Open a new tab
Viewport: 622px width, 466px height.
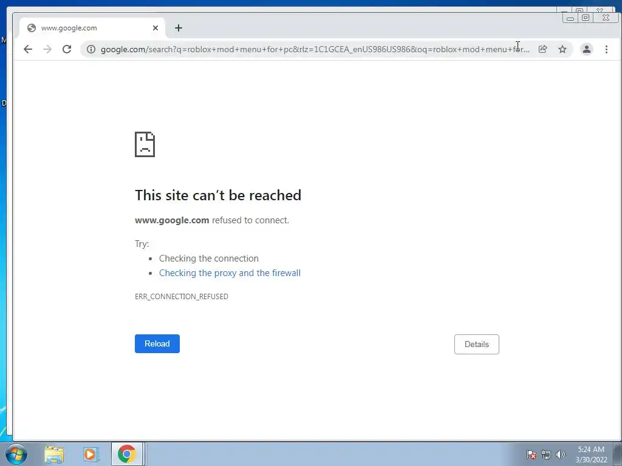(179, 28)
